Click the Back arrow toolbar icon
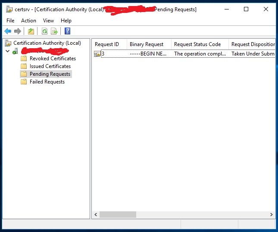278x232 pixels. [x=8, y=31]
